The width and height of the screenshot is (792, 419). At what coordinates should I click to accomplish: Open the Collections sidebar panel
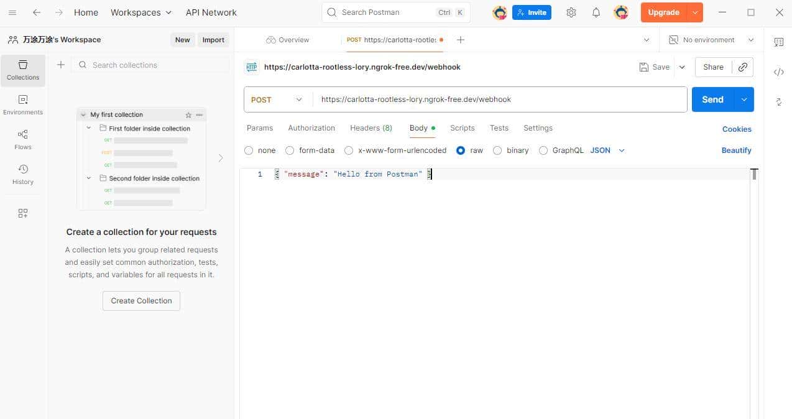coord(22,70)
